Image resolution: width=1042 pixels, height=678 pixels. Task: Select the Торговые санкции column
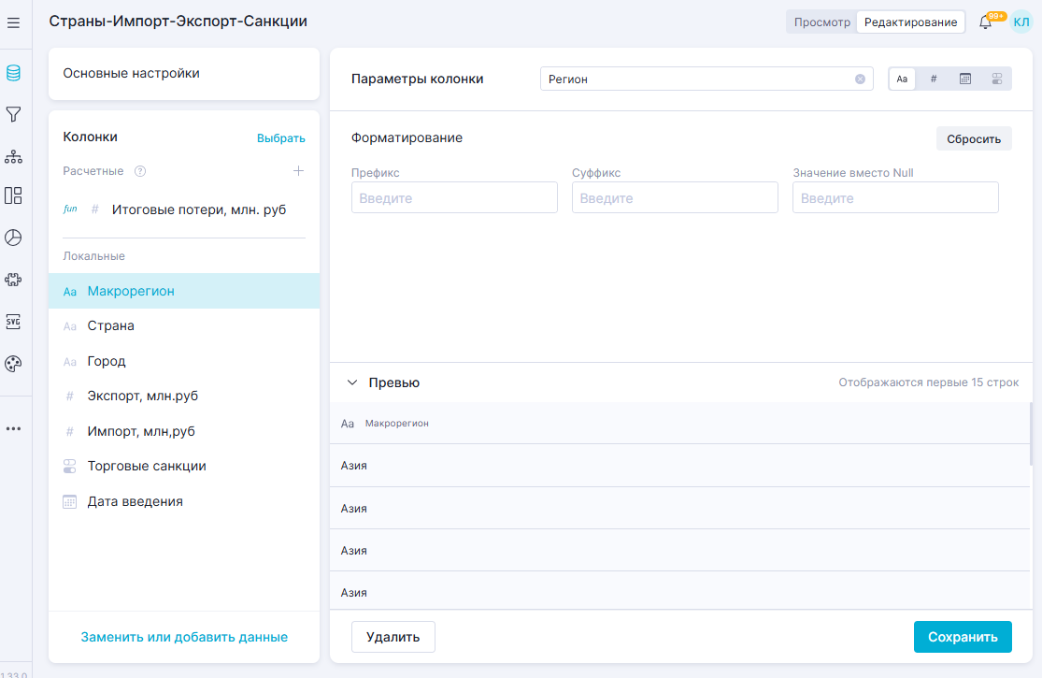coord(147,466)
